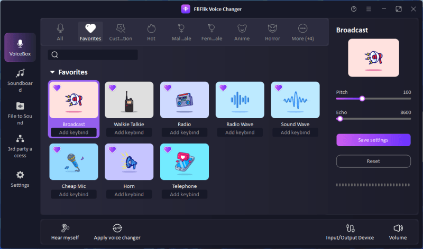Screen dimensions: 423x249
Task: Unfavorite Walkie Talkie using its heart icon
Action: click(113, 88)
